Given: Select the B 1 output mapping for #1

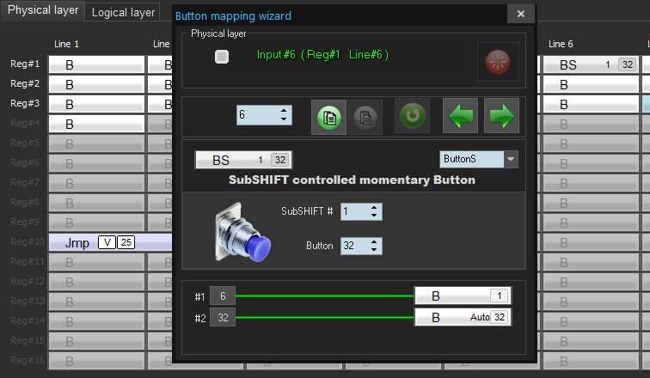Looking at the screenshot, I should click(x=462, y=296).
